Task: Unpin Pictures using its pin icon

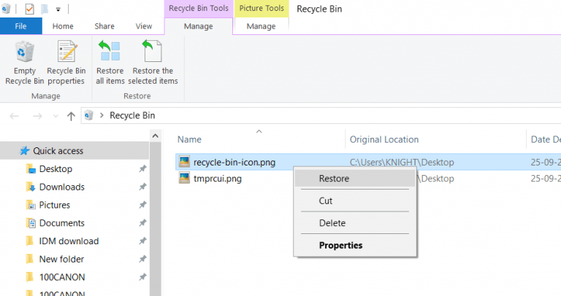Action: click(142, 205)
